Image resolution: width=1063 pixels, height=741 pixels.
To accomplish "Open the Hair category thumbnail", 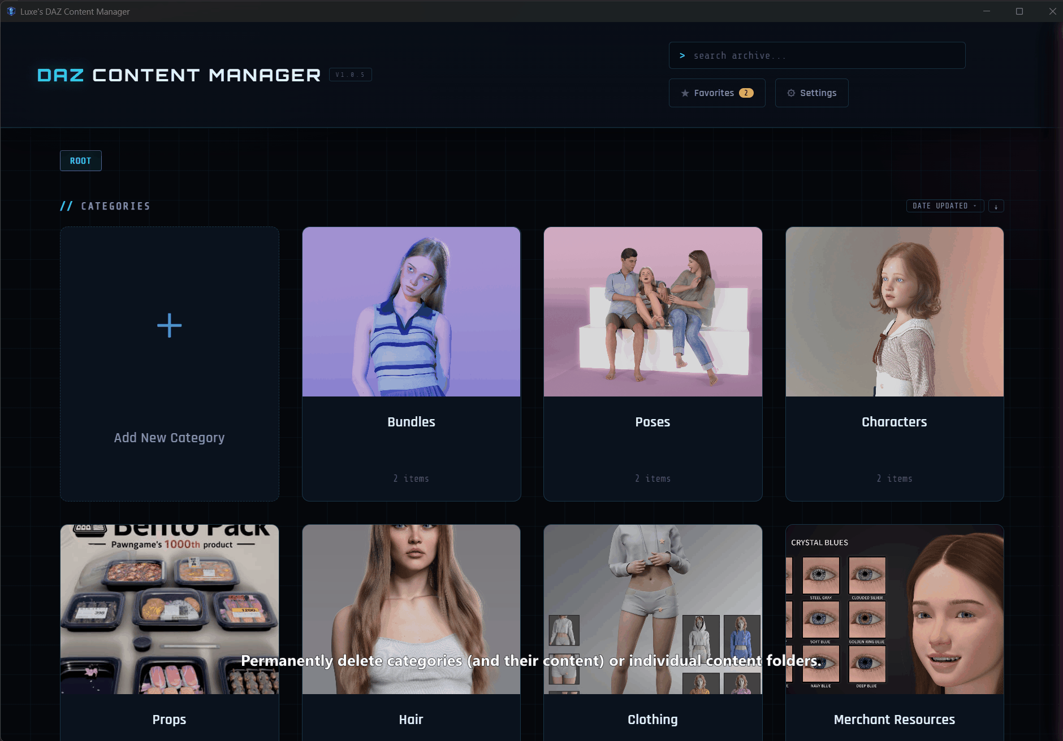I will point(411,609).
